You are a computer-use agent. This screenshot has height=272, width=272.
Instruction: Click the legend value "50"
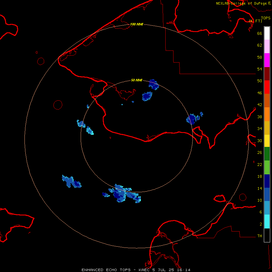pos(260,81)
